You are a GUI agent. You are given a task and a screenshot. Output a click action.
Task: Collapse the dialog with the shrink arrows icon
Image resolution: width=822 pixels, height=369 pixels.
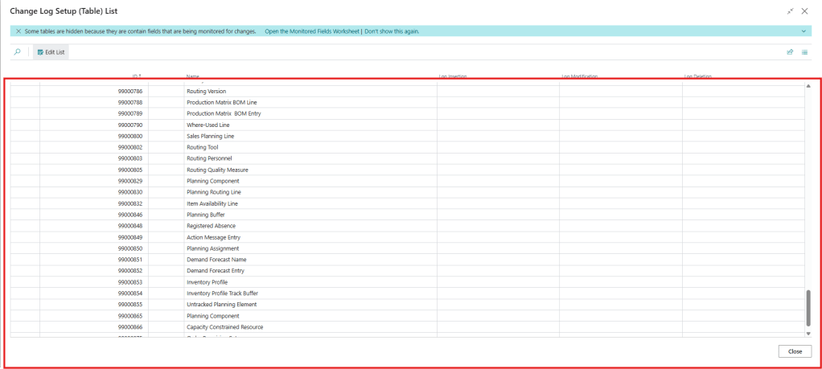[790, 11]
